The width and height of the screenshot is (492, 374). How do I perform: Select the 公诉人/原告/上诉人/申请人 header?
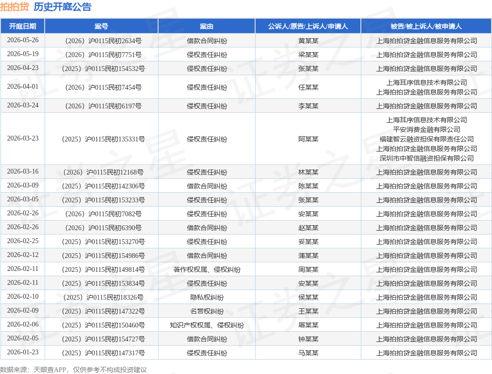[x=308, y=26]
